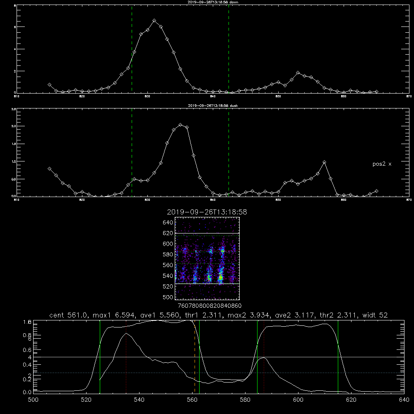Click the '620' y-axis label beside spectrogram image
Screen dimensions: 414x414
pos(168,233)
